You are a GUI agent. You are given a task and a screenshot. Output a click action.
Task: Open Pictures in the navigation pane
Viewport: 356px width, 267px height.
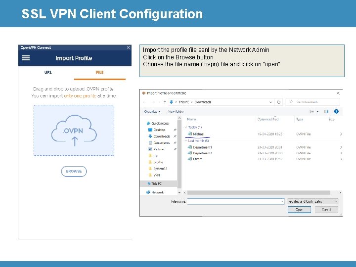pyautogui.click(x=156, y=149)
